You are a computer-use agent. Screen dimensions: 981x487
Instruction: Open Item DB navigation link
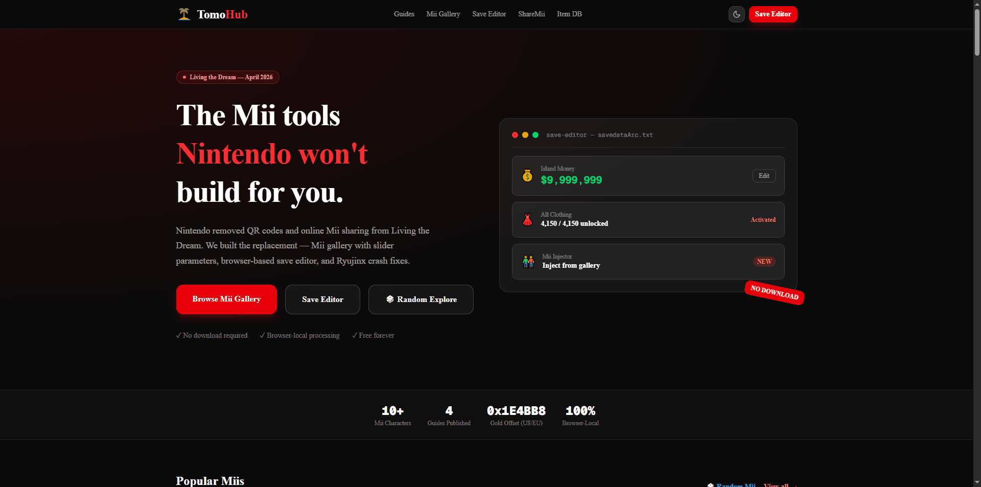tap(569, 14)
